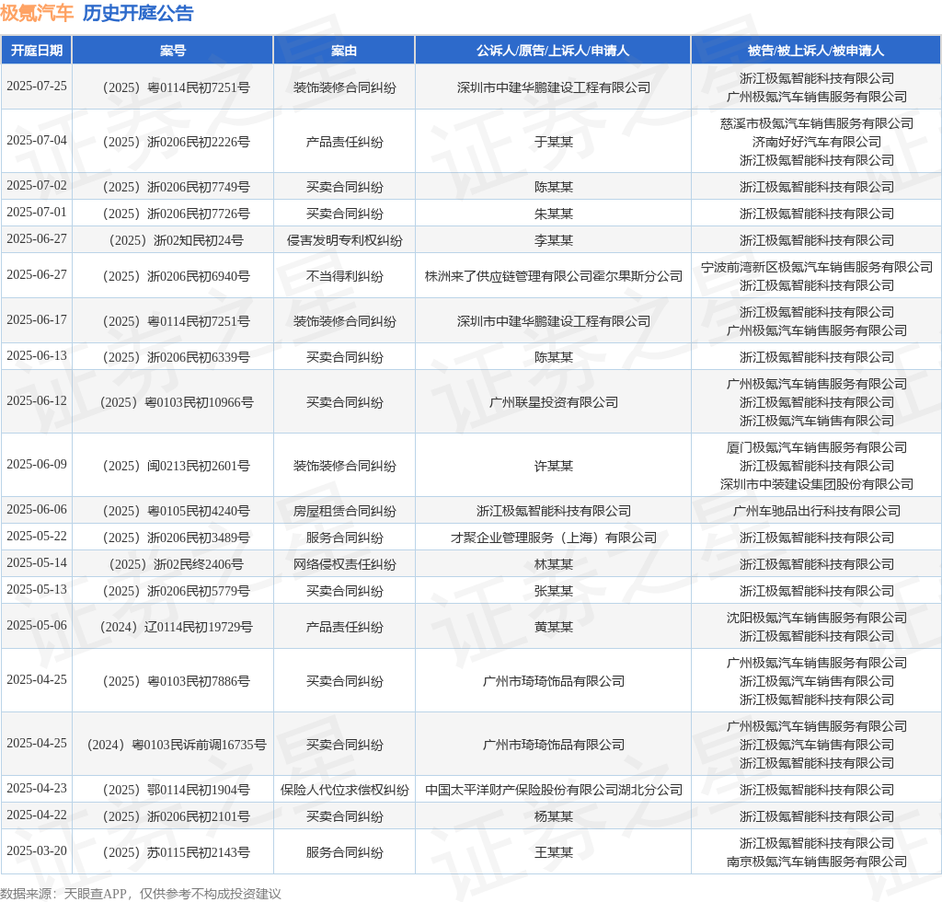This screenshot has width=942, height=902.
Task: Click plaintiff 朱某某
Action: [x=553, y=214]
